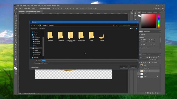Image resolution: width=177 pixels, height=99 pixels.
Task: Toggle visibility of Layer 1
Action: [139, 77]
